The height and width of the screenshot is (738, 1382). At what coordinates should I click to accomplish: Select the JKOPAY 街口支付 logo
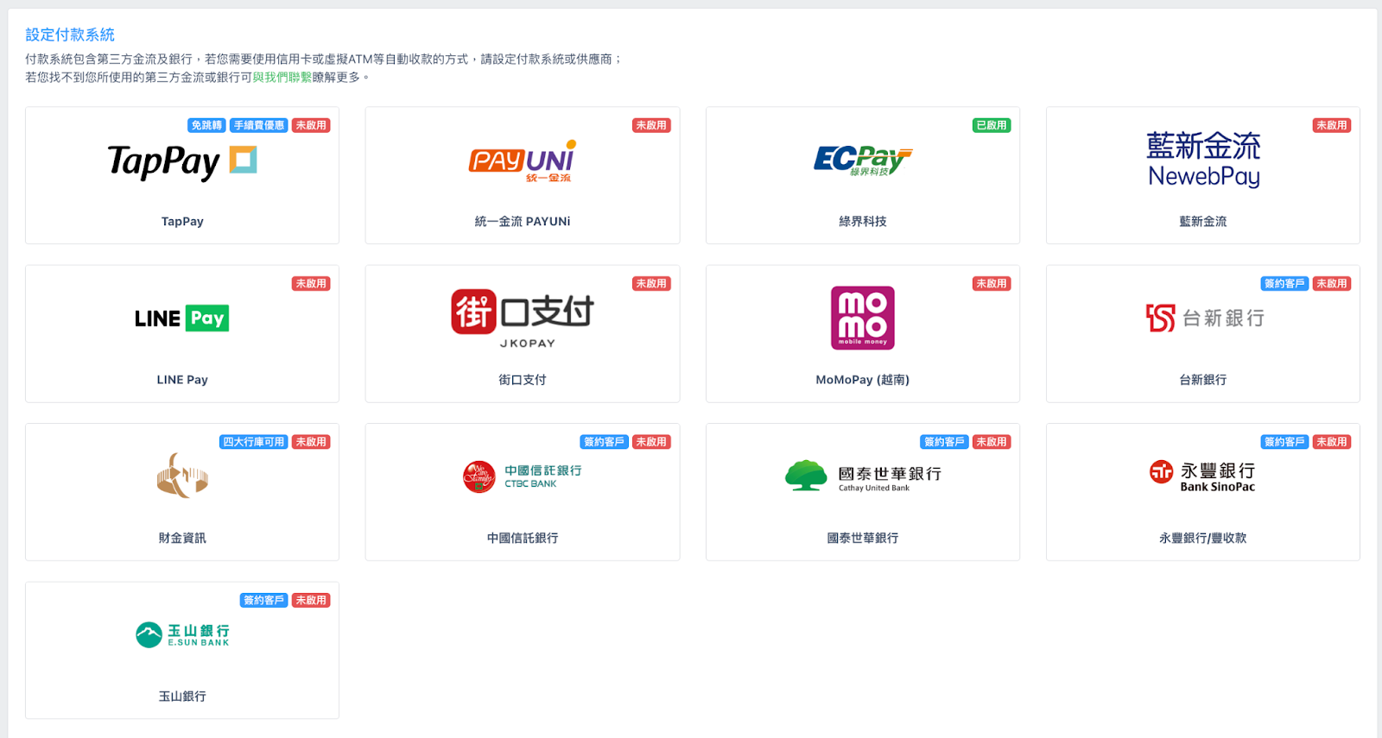(x=523, y=319)
